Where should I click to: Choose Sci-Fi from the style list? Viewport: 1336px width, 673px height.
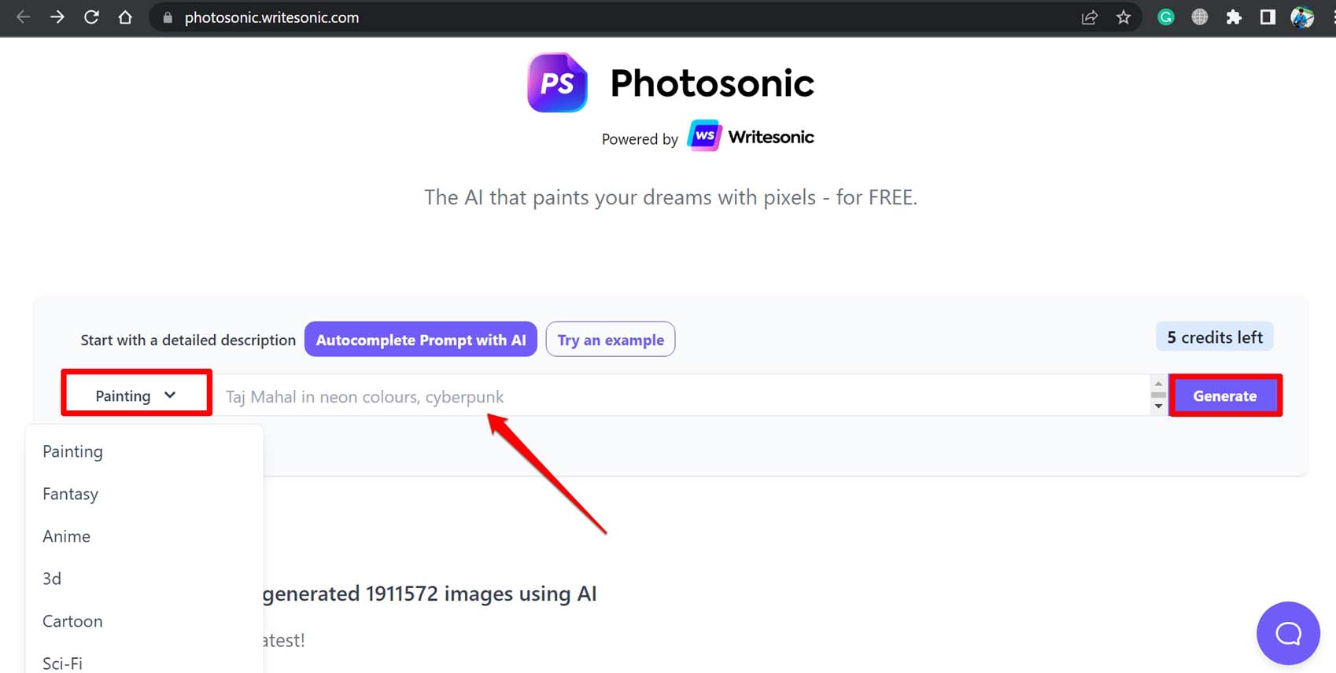[x=62, y=663]
